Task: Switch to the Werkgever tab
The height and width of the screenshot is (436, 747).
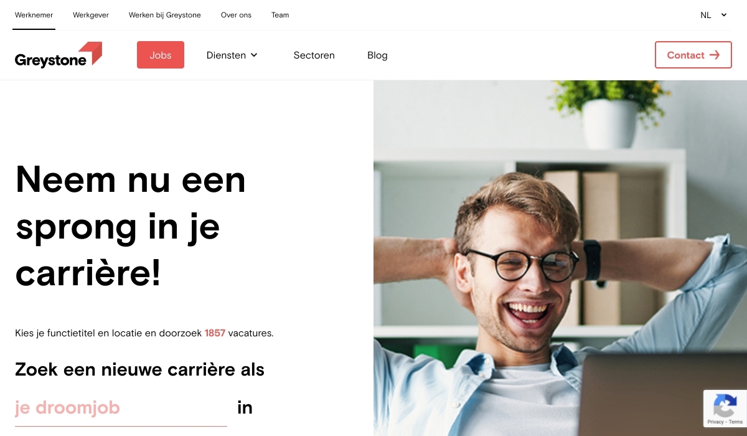Action: [x=91, y=15]
